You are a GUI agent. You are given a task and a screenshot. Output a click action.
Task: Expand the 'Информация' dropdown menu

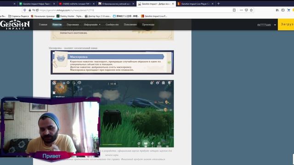point(92,24)
